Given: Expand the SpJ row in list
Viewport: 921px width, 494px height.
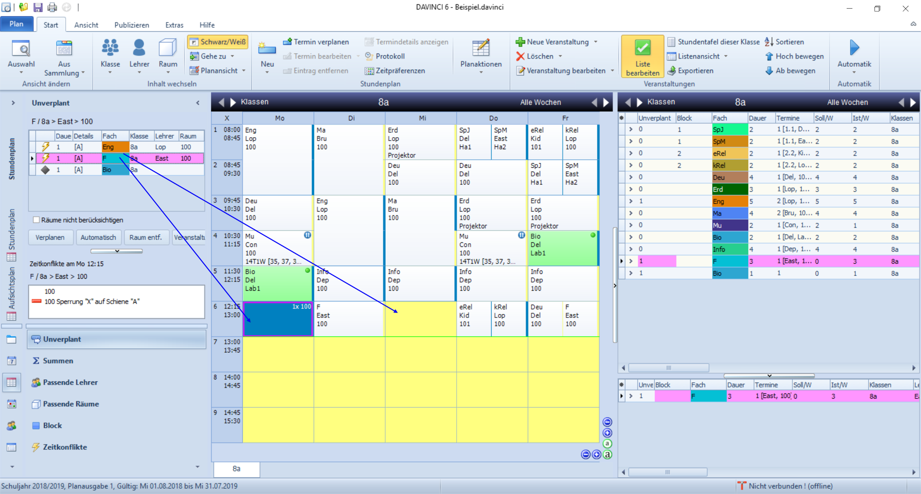Looking at the screenshot, I should point(631,129).
